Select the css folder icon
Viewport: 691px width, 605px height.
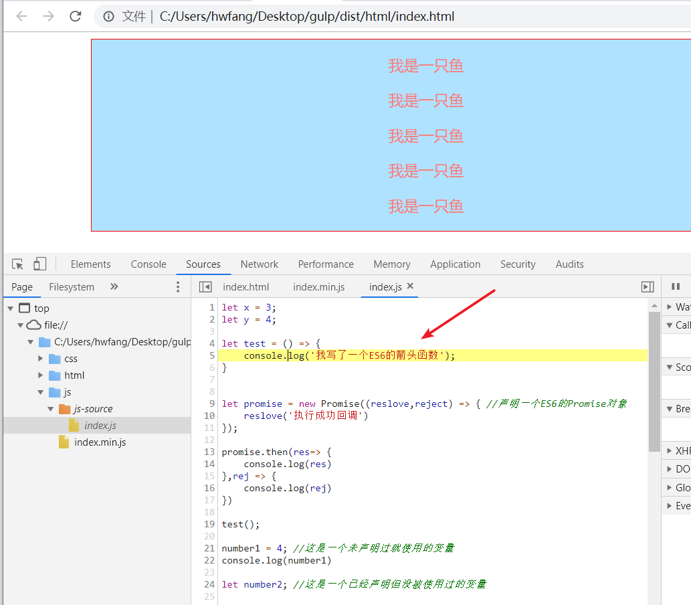pyautogui.click(x=55, y=359)
